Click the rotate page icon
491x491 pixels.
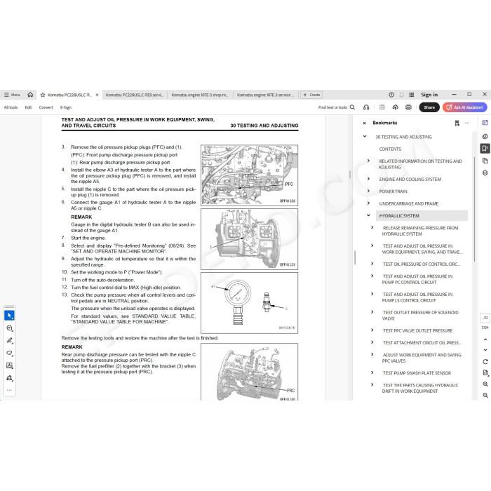485,362
